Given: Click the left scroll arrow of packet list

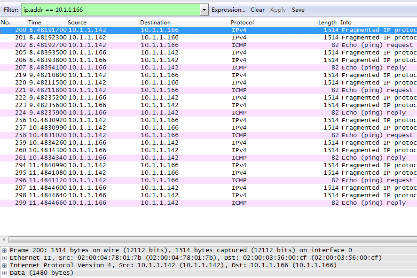Looking at the screenshot, I should pyautogui.click(x=4, y=240).
